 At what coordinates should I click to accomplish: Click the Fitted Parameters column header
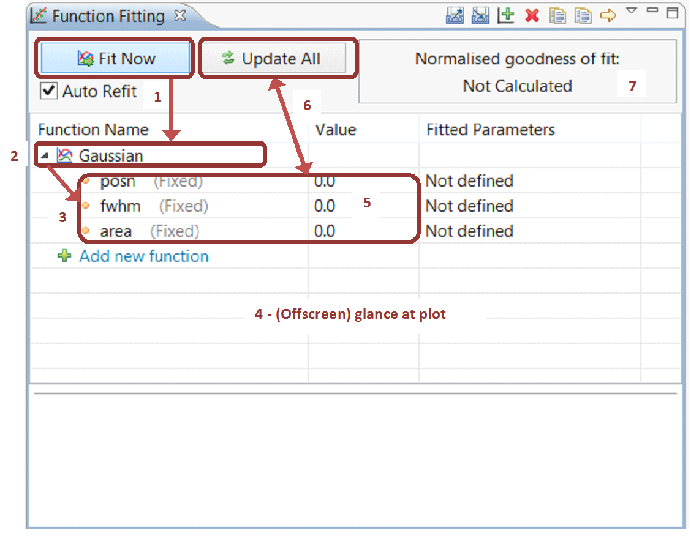[490, 130]
